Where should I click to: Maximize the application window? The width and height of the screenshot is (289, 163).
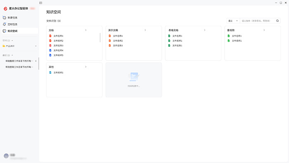point(281,3)
